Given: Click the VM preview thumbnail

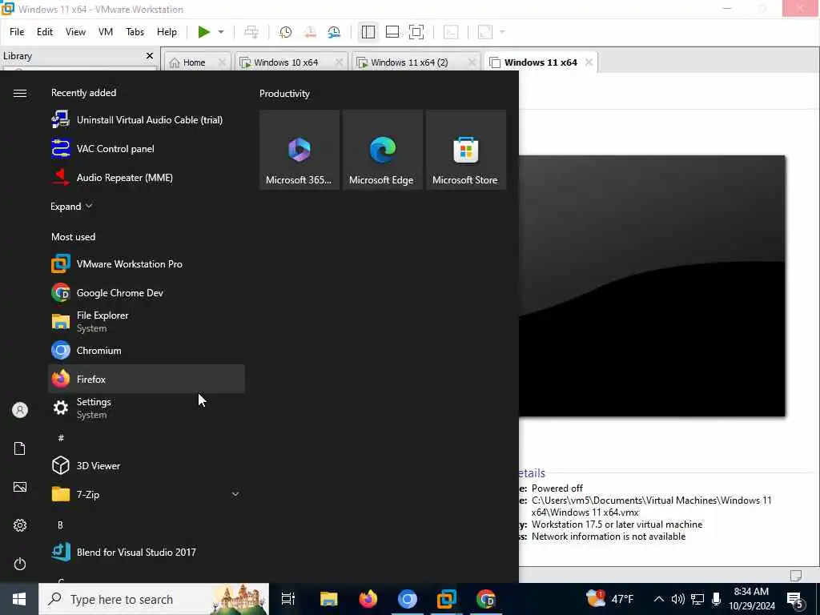Looking at the screenshot, I should click(652, 286).
